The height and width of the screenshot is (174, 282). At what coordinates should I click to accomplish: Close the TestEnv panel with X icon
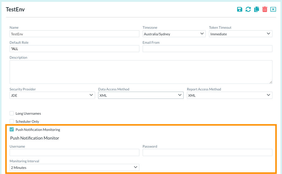pos(273,9)
